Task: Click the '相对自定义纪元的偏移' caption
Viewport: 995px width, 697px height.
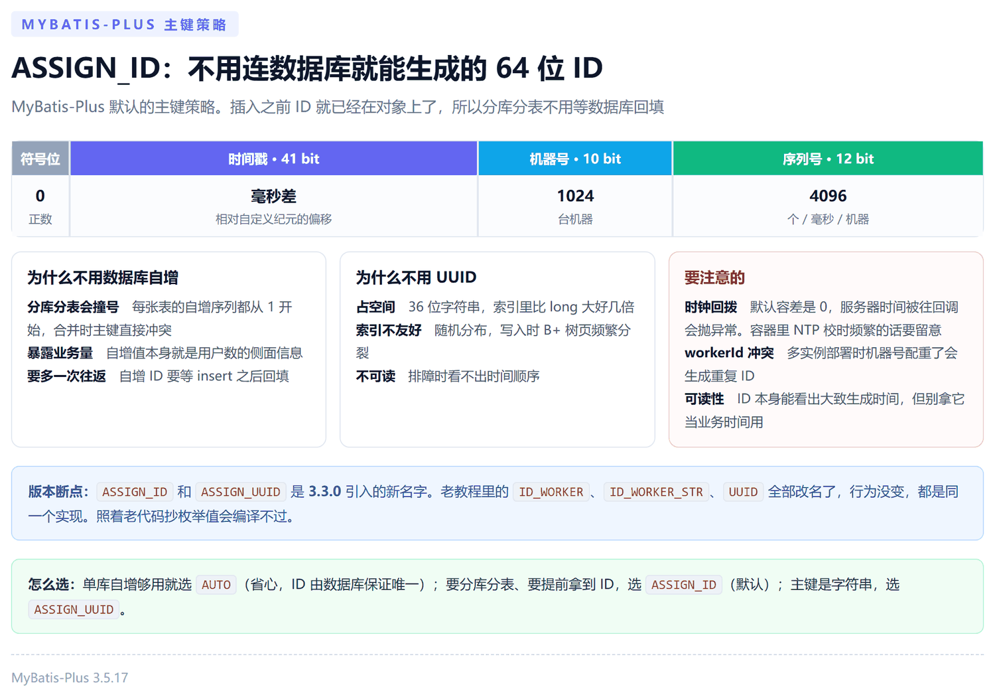Action: click(x=274, y=219)
